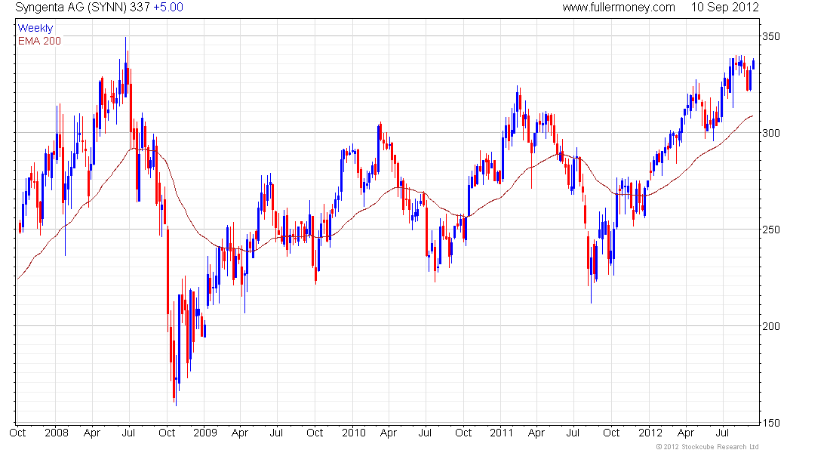The height and width of the screenshot is (453, 830).
Task: Select the EMA 200 legend label
Action: click(x=40, y=41)
